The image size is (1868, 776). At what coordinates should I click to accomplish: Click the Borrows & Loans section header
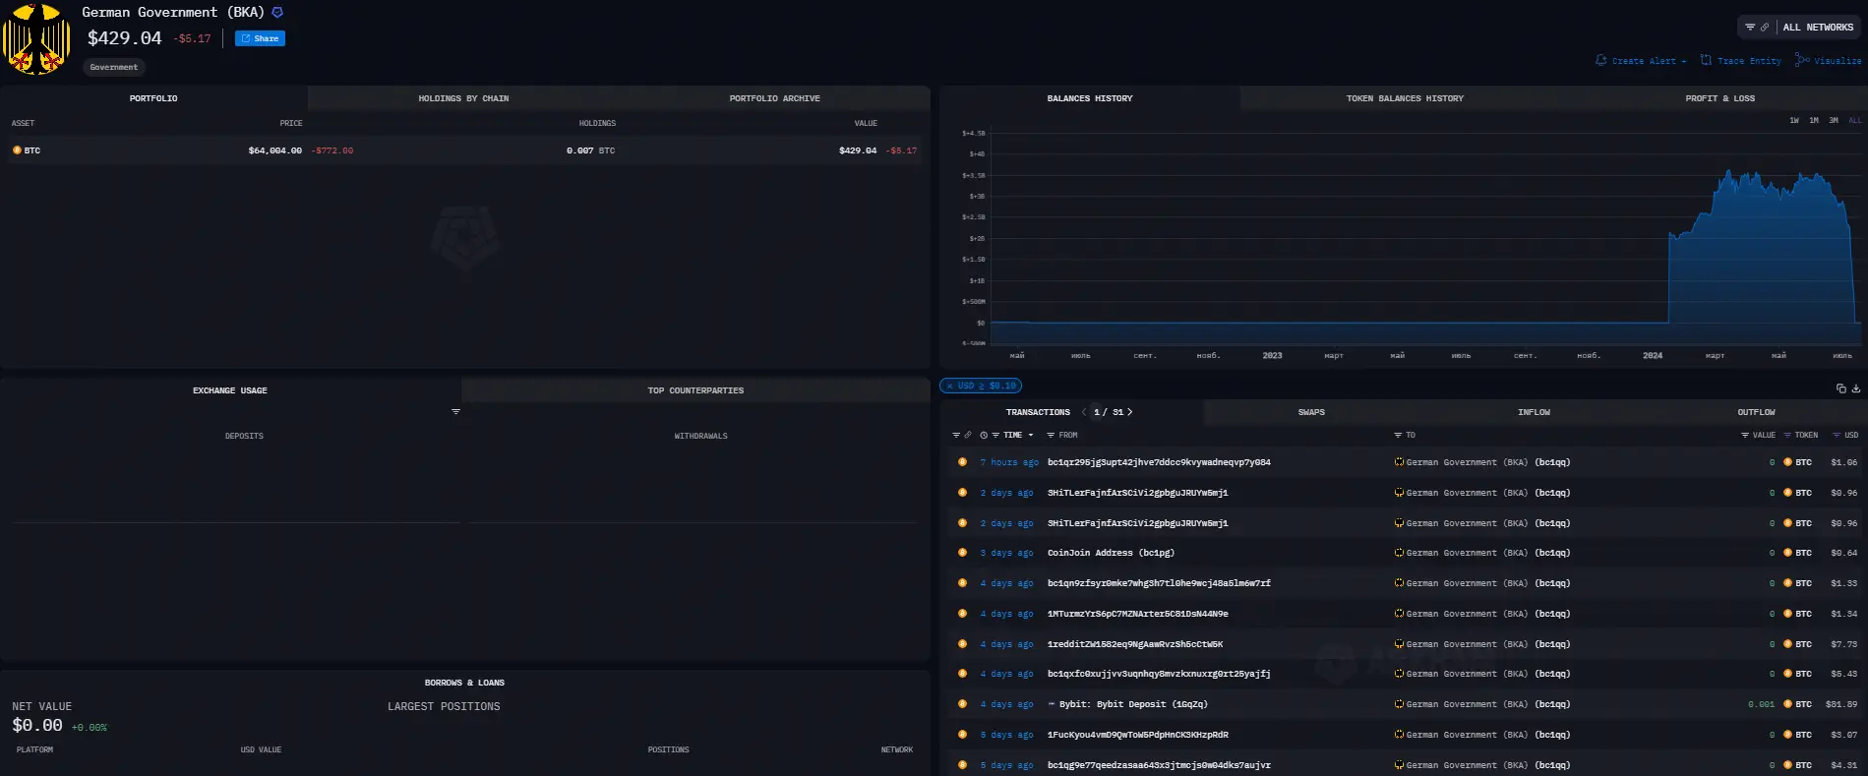[x=464, y=683]
